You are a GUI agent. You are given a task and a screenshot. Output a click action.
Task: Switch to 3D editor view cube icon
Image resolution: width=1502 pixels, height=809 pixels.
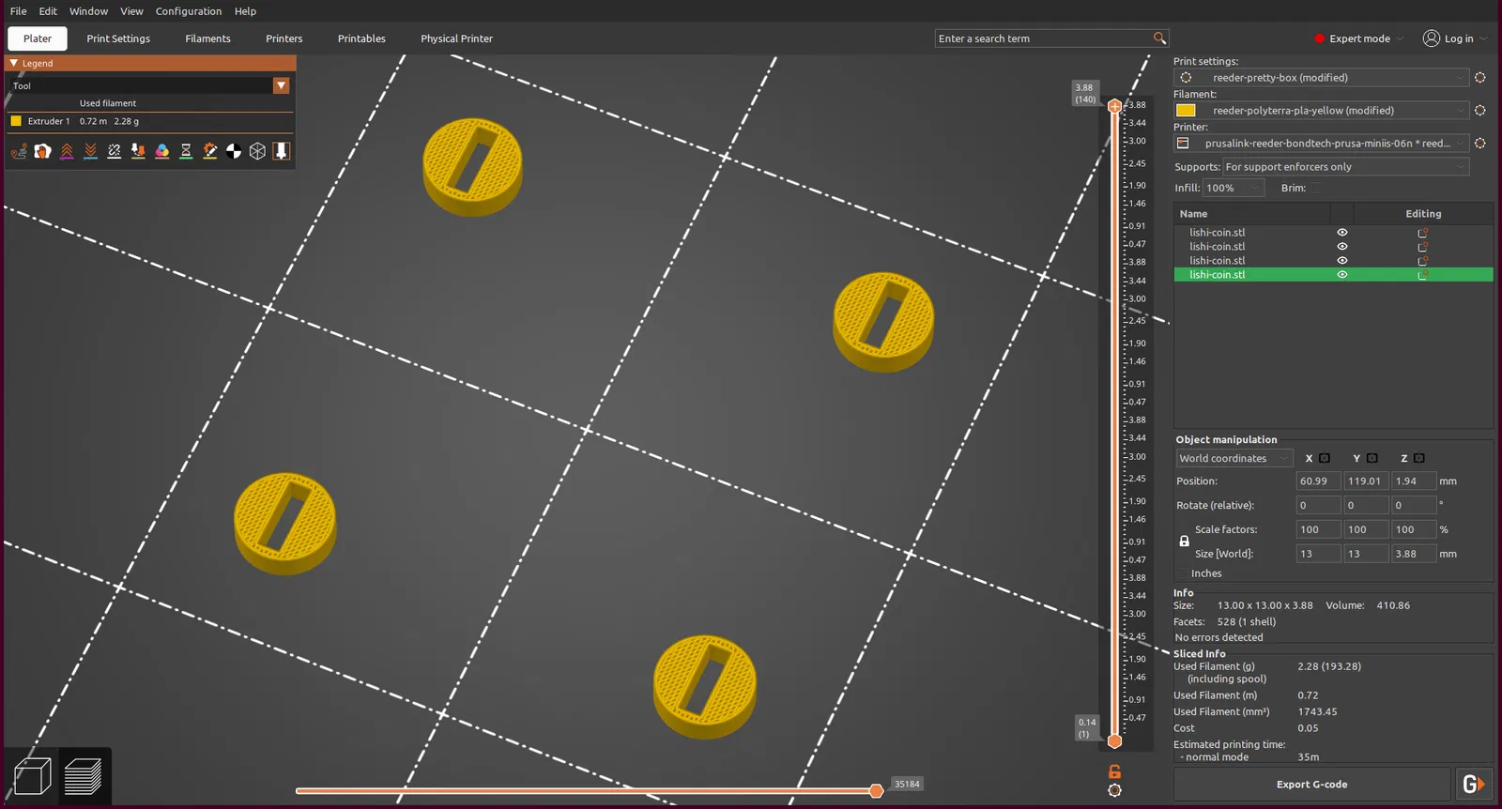point(33,777)
